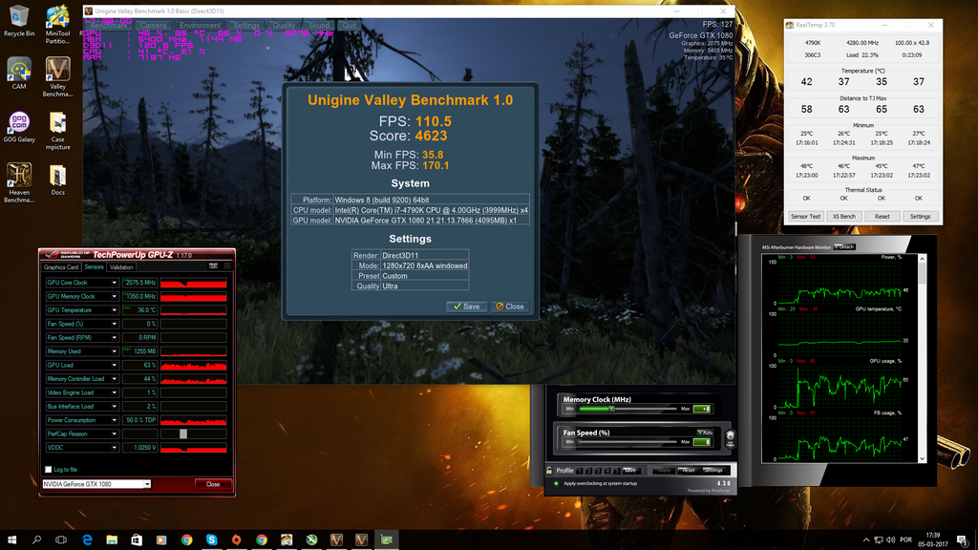The image size is (978, 550).
Task: Open Power Consumption sensor dropdown
Action: [115, 420]
